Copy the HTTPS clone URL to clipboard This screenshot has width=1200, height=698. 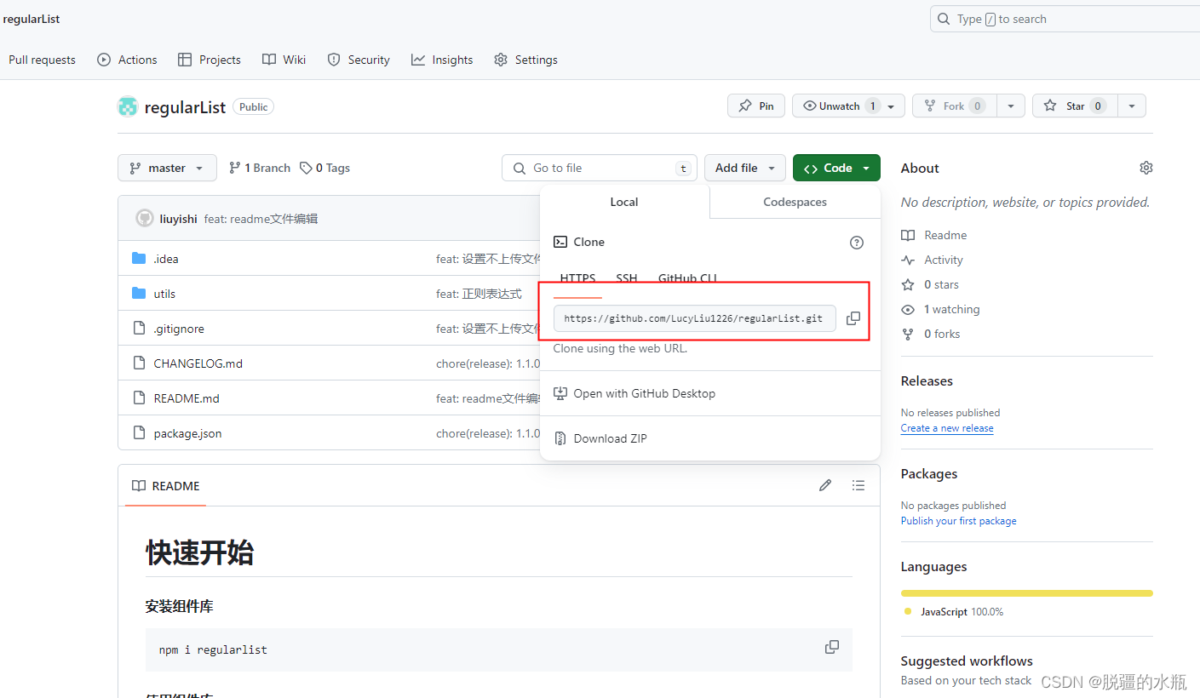click(853, 318)
